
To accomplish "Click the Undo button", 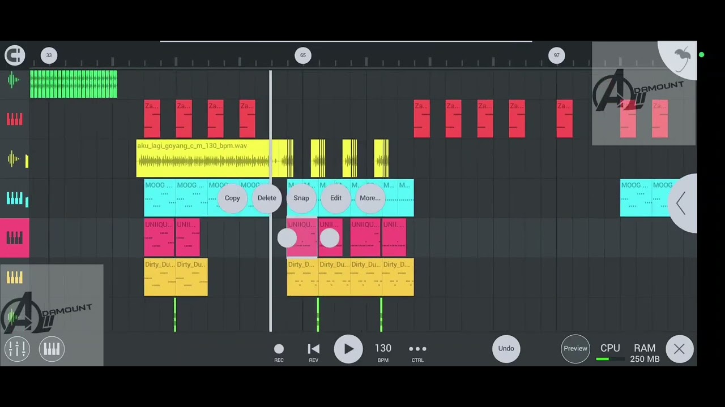I will pyautogui.click(x=506, y=348).
